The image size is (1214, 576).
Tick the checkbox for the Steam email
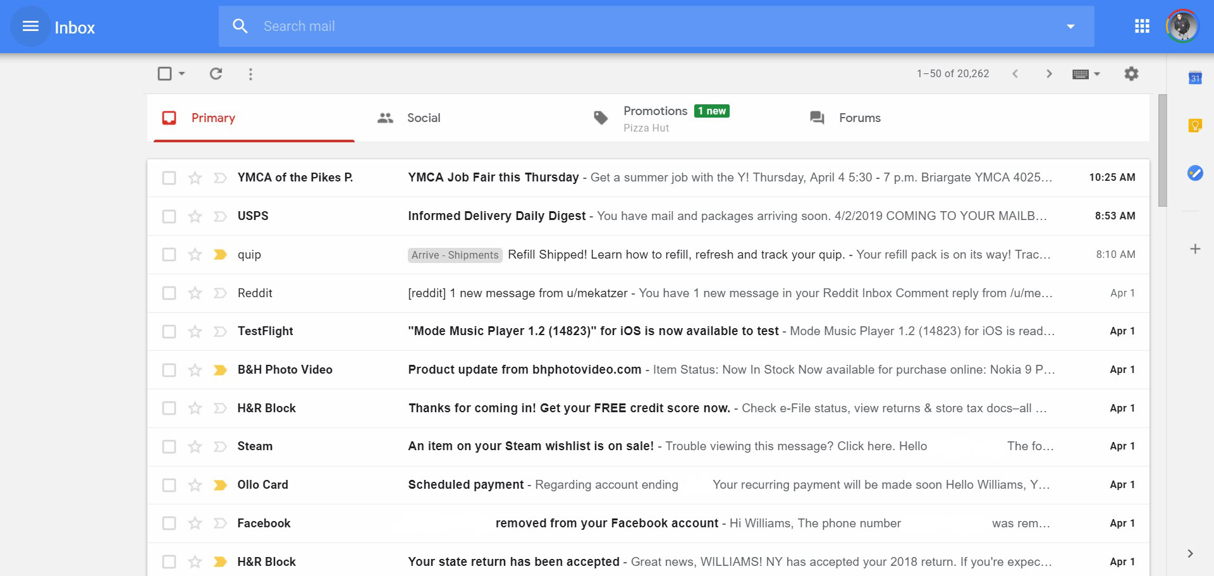click(169, 447)
